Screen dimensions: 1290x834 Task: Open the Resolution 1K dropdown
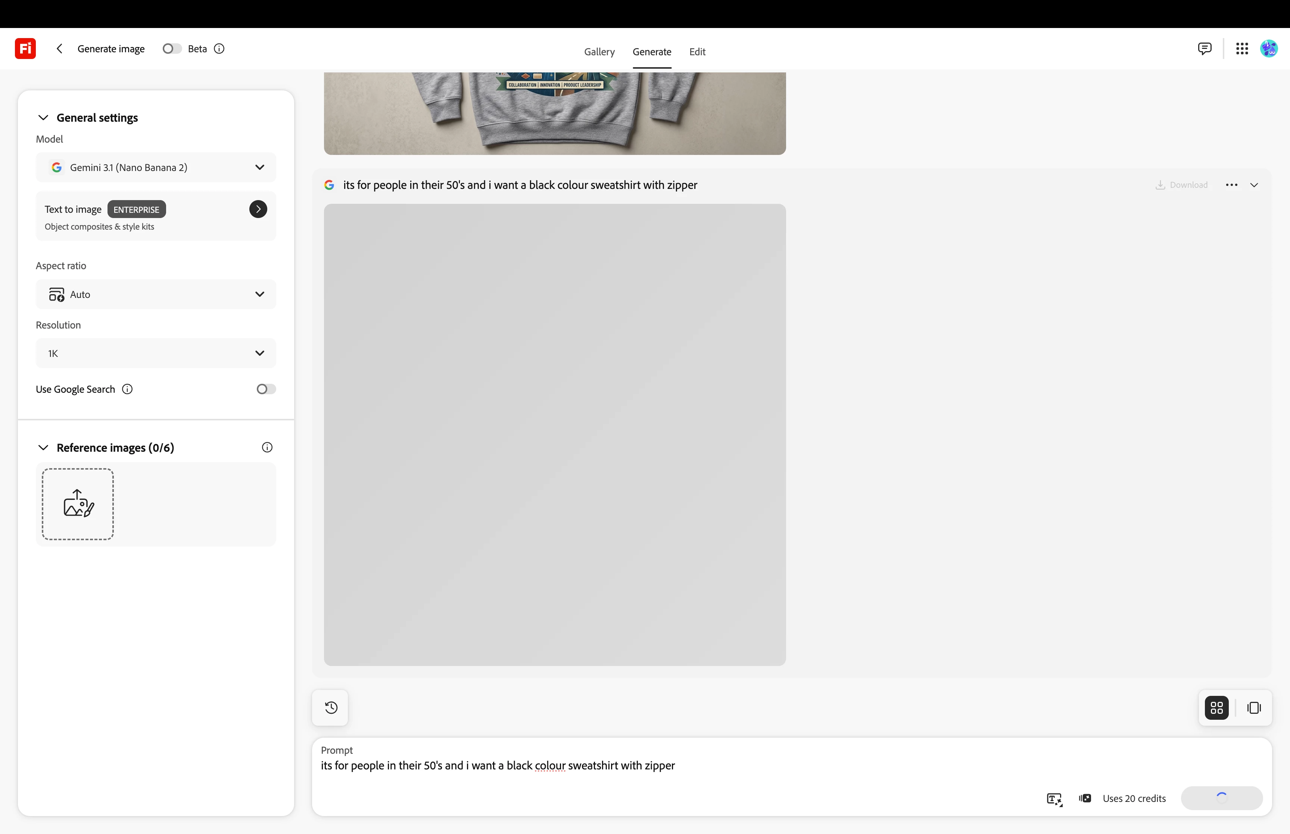156,353
